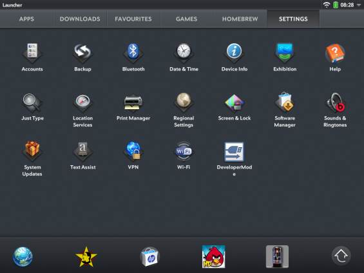Open the Launcher menu title

click(12, 5)
